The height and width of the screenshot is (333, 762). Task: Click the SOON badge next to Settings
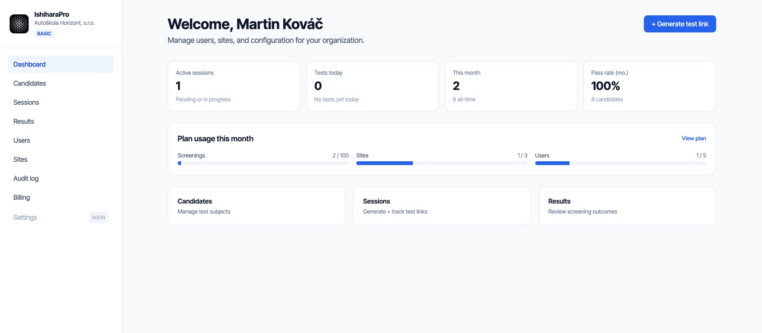[99, 217]
